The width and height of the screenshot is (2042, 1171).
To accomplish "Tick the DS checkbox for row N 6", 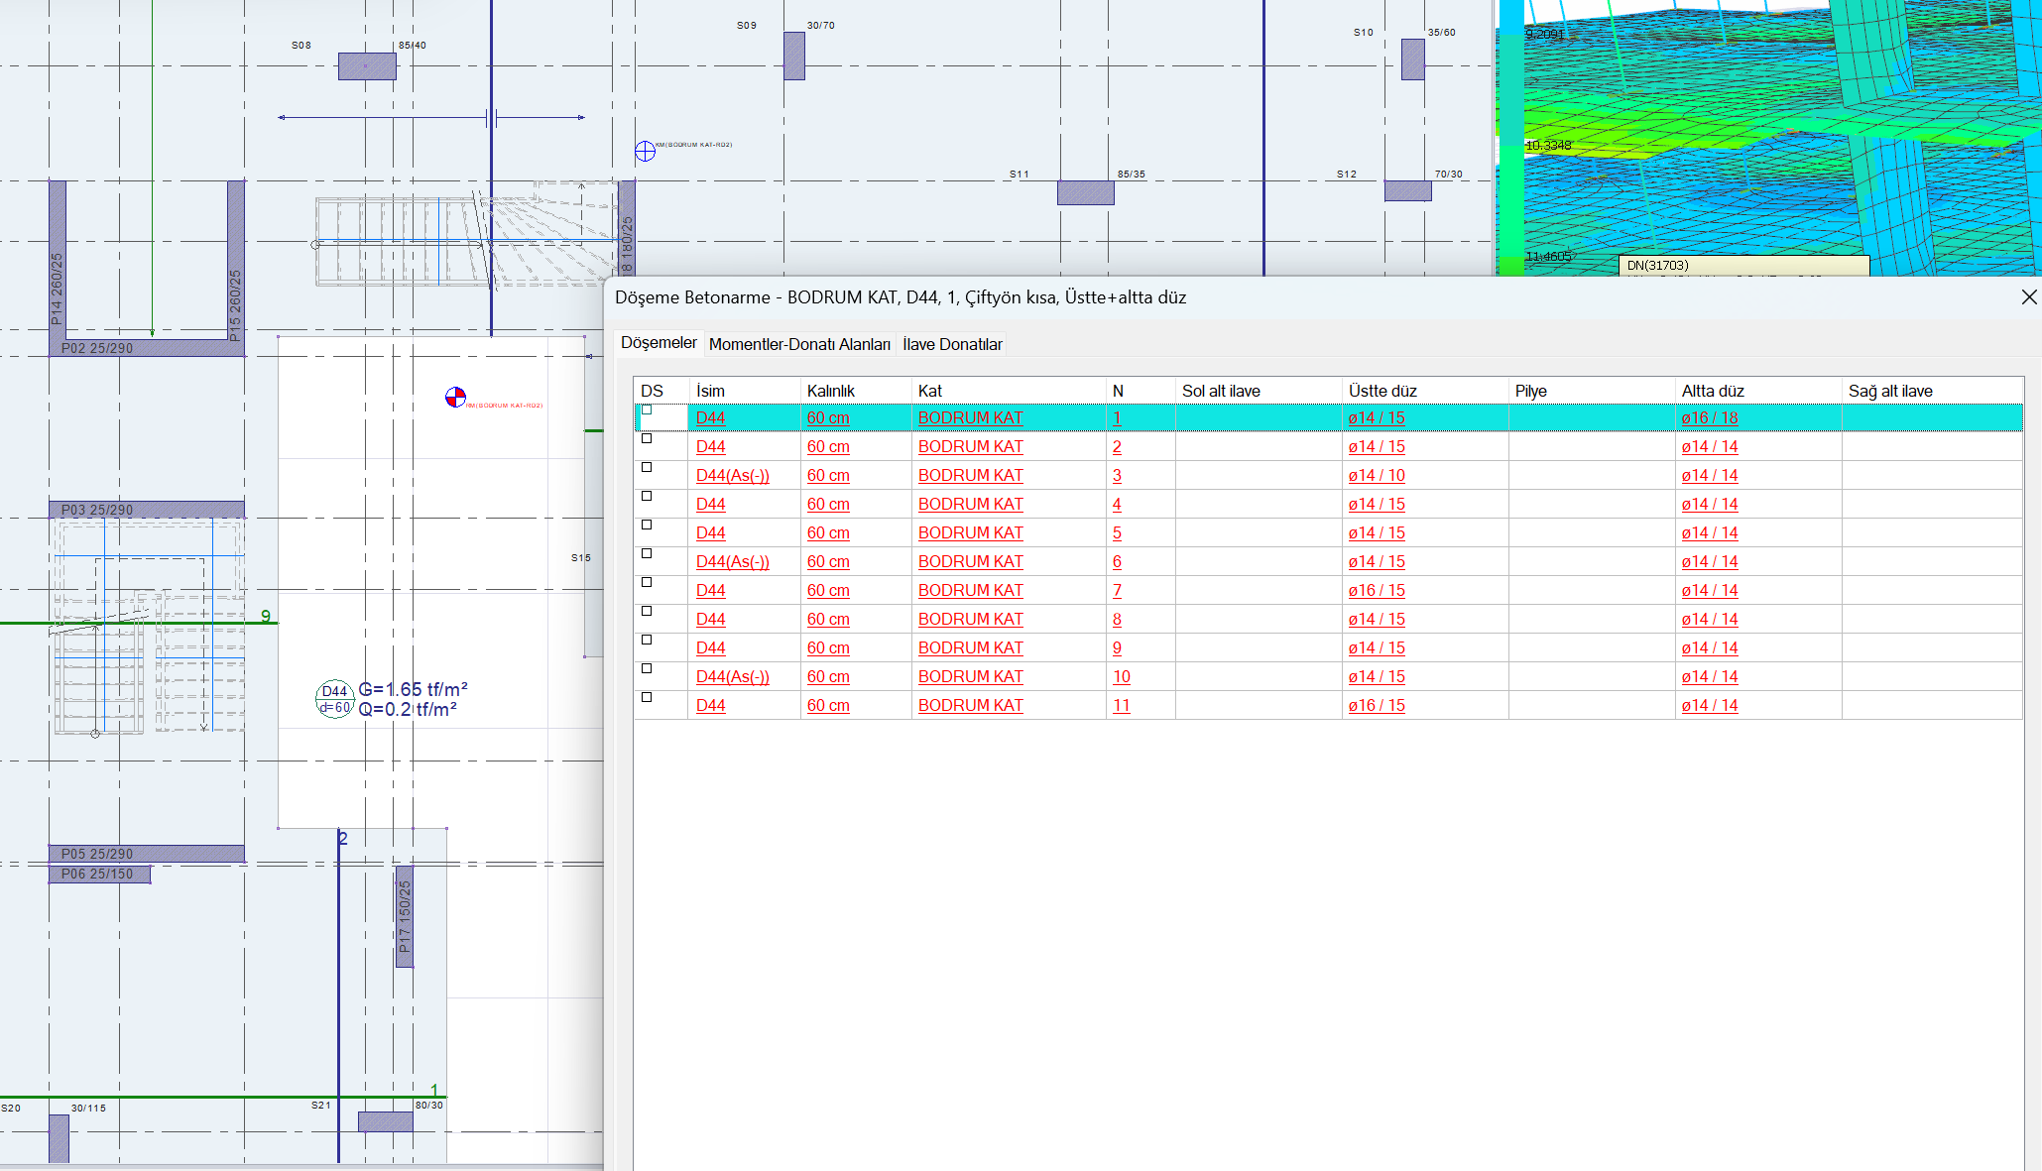I will 647,553.
